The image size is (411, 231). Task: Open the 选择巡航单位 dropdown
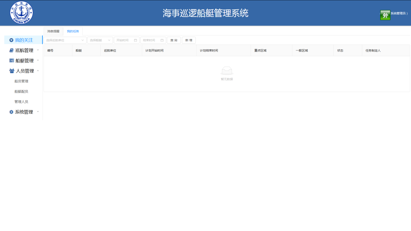[65, 40]
